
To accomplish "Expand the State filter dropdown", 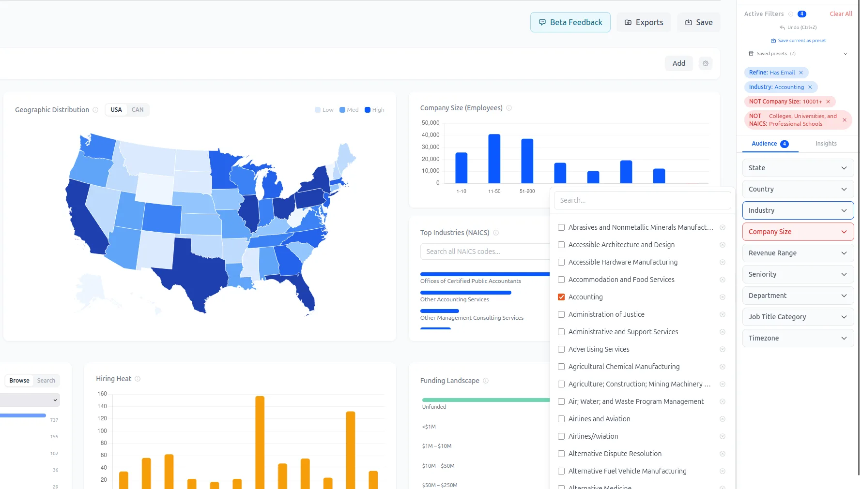I will click(798, 168).
